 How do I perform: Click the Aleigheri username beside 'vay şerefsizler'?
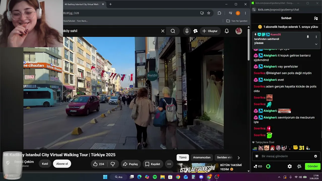point(270,67)
